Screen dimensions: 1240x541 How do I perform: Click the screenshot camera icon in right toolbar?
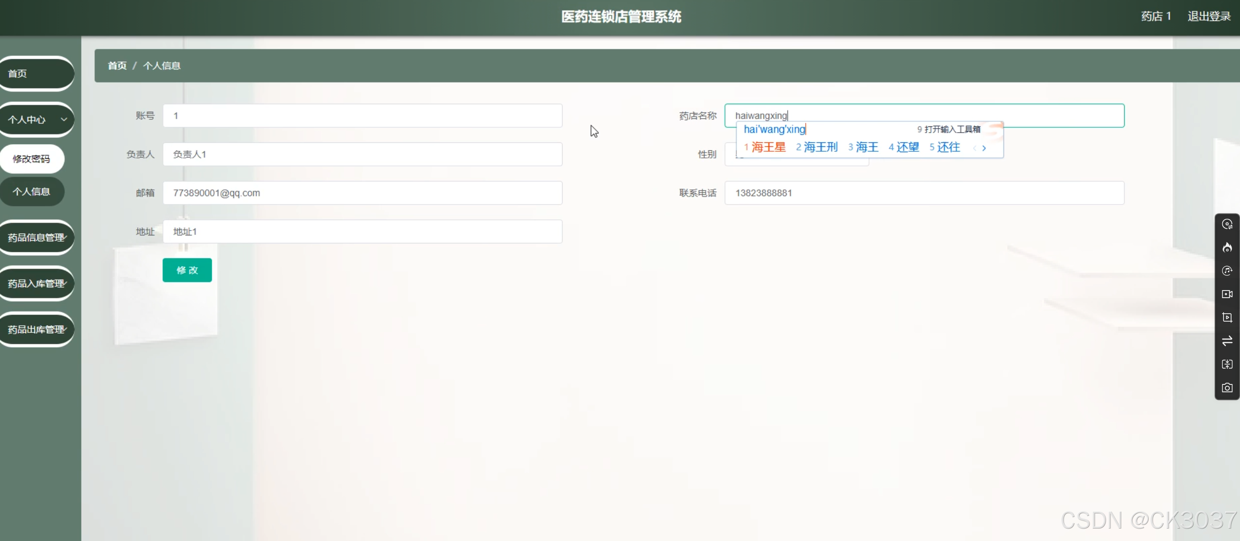pyautogui.click(x=1227, y=388)
